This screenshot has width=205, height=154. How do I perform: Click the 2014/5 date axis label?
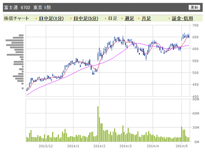tap(182, 146)
